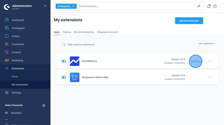Click the Marketing megaphone icon
The width and height of the screenshot is (224, 125).
pos(7,60)
